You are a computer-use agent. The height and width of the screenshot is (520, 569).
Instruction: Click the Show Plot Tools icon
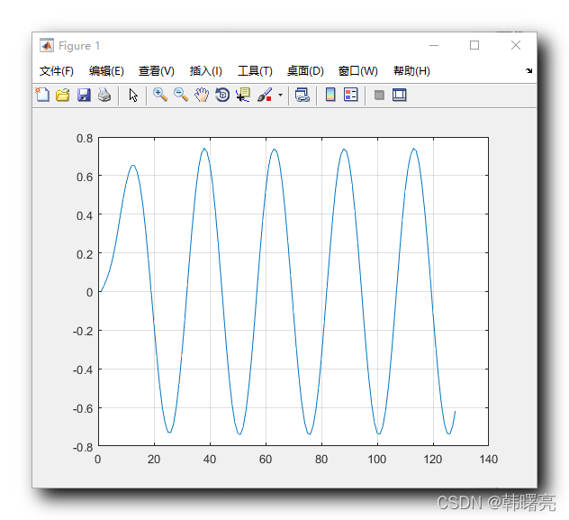tap(400, 96)
